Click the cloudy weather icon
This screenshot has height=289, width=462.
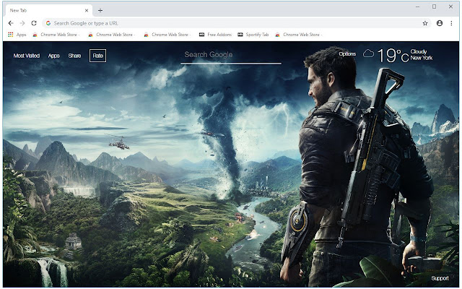(368, 53)
